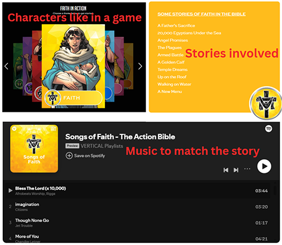
Task: Click the previous carousel arrow
Action: click(6, 66)
